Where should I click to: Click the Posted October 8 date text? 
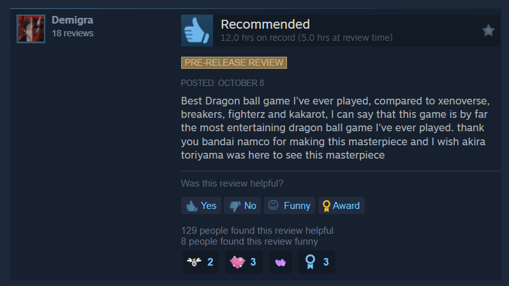point(223,83)
